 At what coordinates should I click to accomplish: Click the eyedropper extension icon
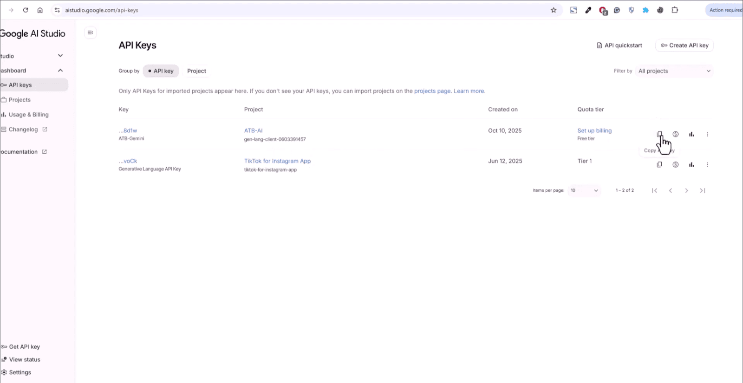tap(588, 10)
